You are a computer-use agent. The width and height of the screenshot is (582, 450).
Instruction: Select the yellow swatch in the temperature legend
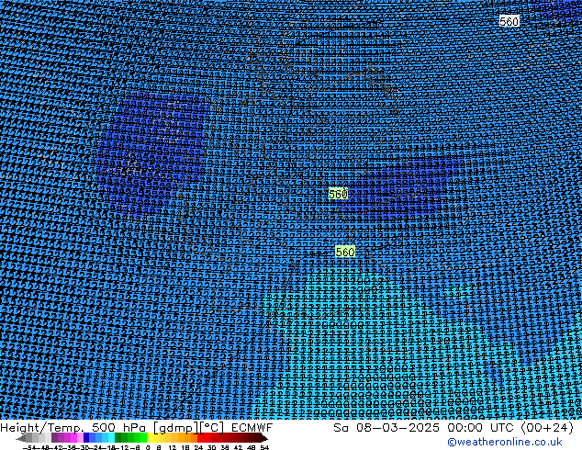[150, 438]
